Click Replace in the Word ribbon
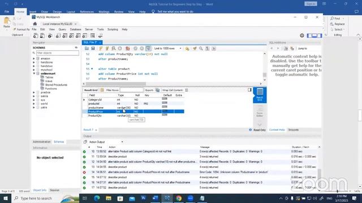The width and height of the screenshot is (362, 203). [x=338, y=24]
